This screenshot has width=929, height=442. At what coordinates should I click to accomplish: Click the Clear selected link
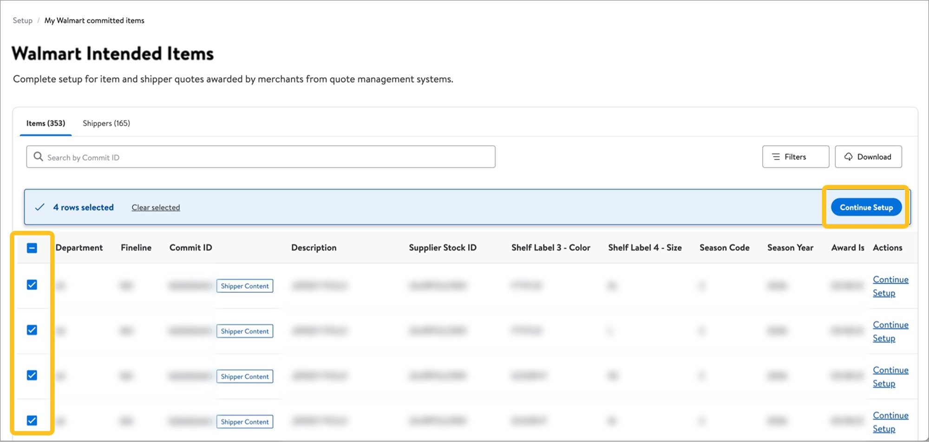tap(156, 207)
